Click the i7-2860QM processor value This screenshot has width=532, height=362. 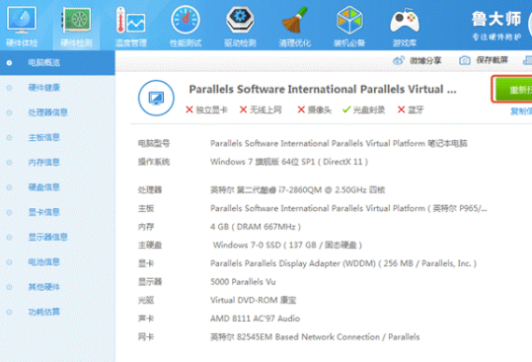[x=297, y=189]
